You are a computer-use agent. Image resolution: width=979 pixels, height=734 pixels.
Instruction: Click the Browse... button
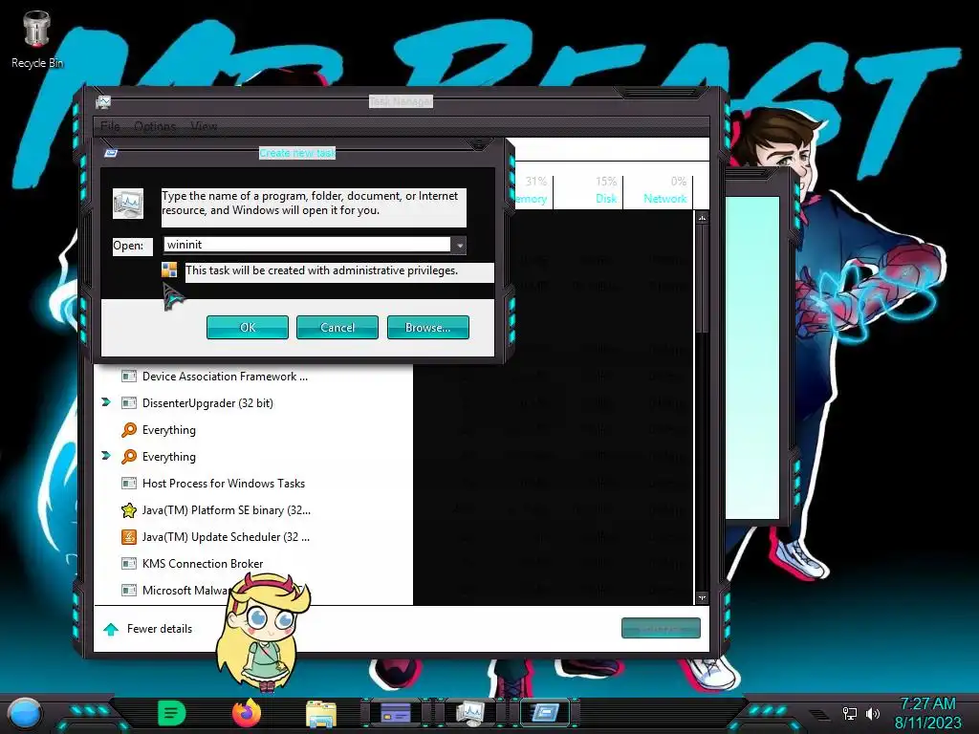tap(427, 328)
